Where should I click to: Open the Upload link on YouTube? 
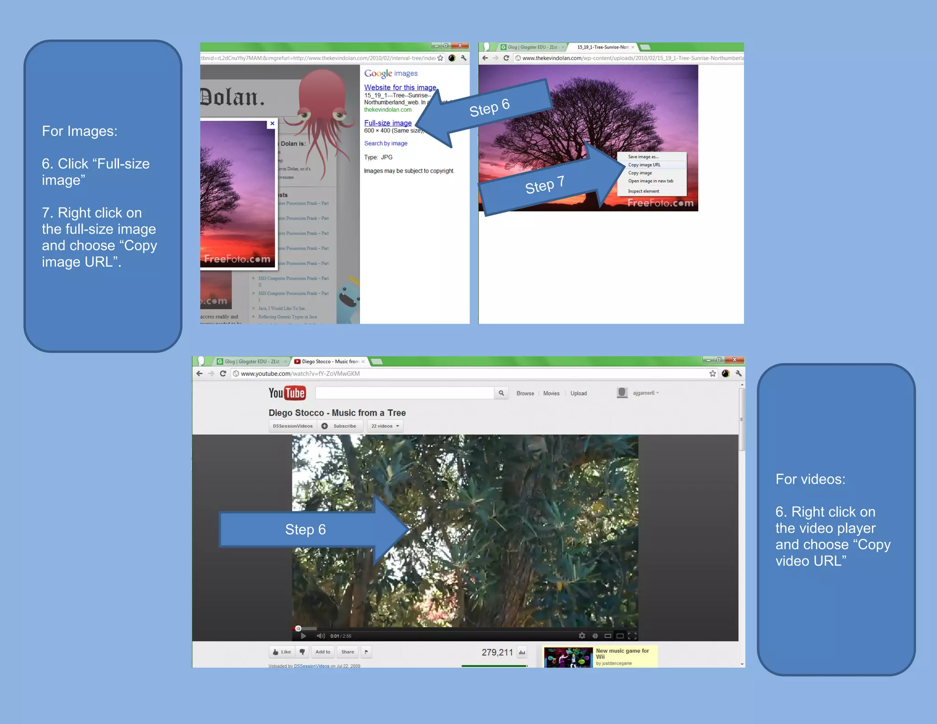tap(578, 393)
